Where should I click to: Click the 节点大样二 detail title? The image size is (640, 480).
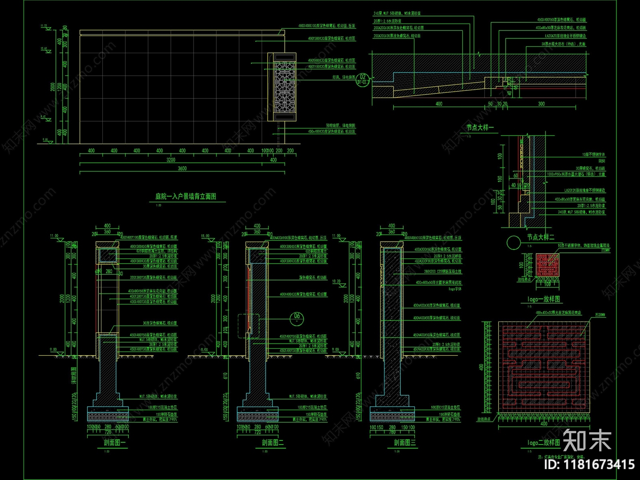tap(540, 238)
